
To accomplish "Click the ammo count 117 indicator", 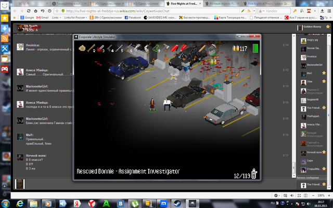I will click(240, 49).
